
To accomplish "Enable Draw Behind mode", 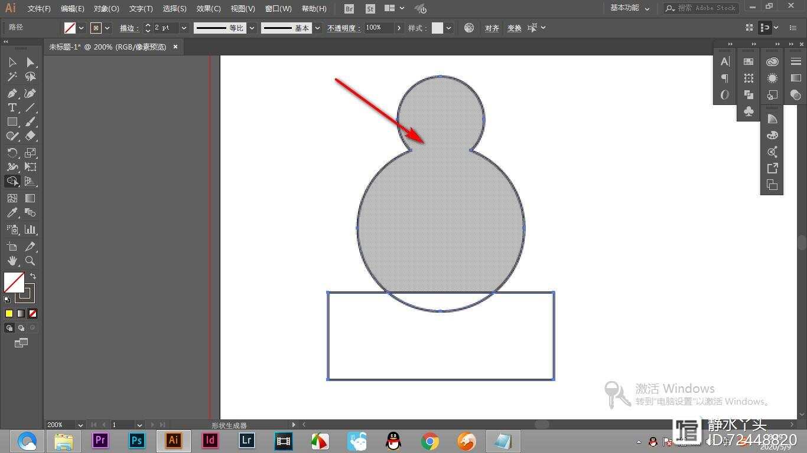I will click(21, 328).
